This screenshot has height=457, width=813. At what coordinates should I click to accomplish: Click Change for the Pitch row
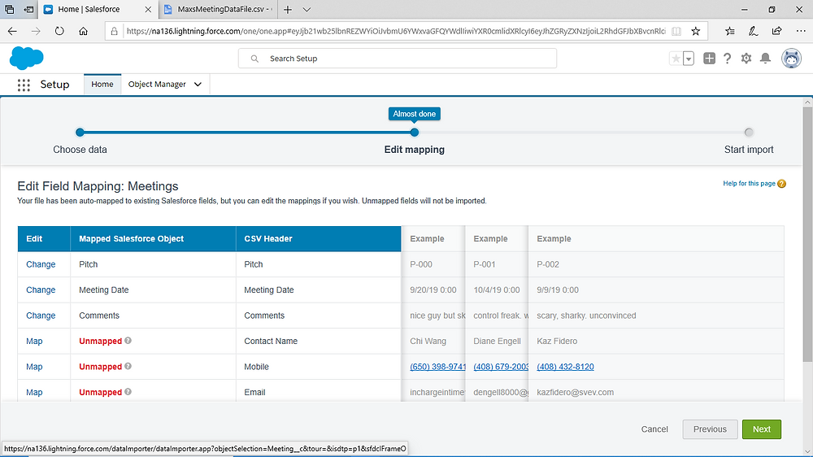[x=41, y=264]
